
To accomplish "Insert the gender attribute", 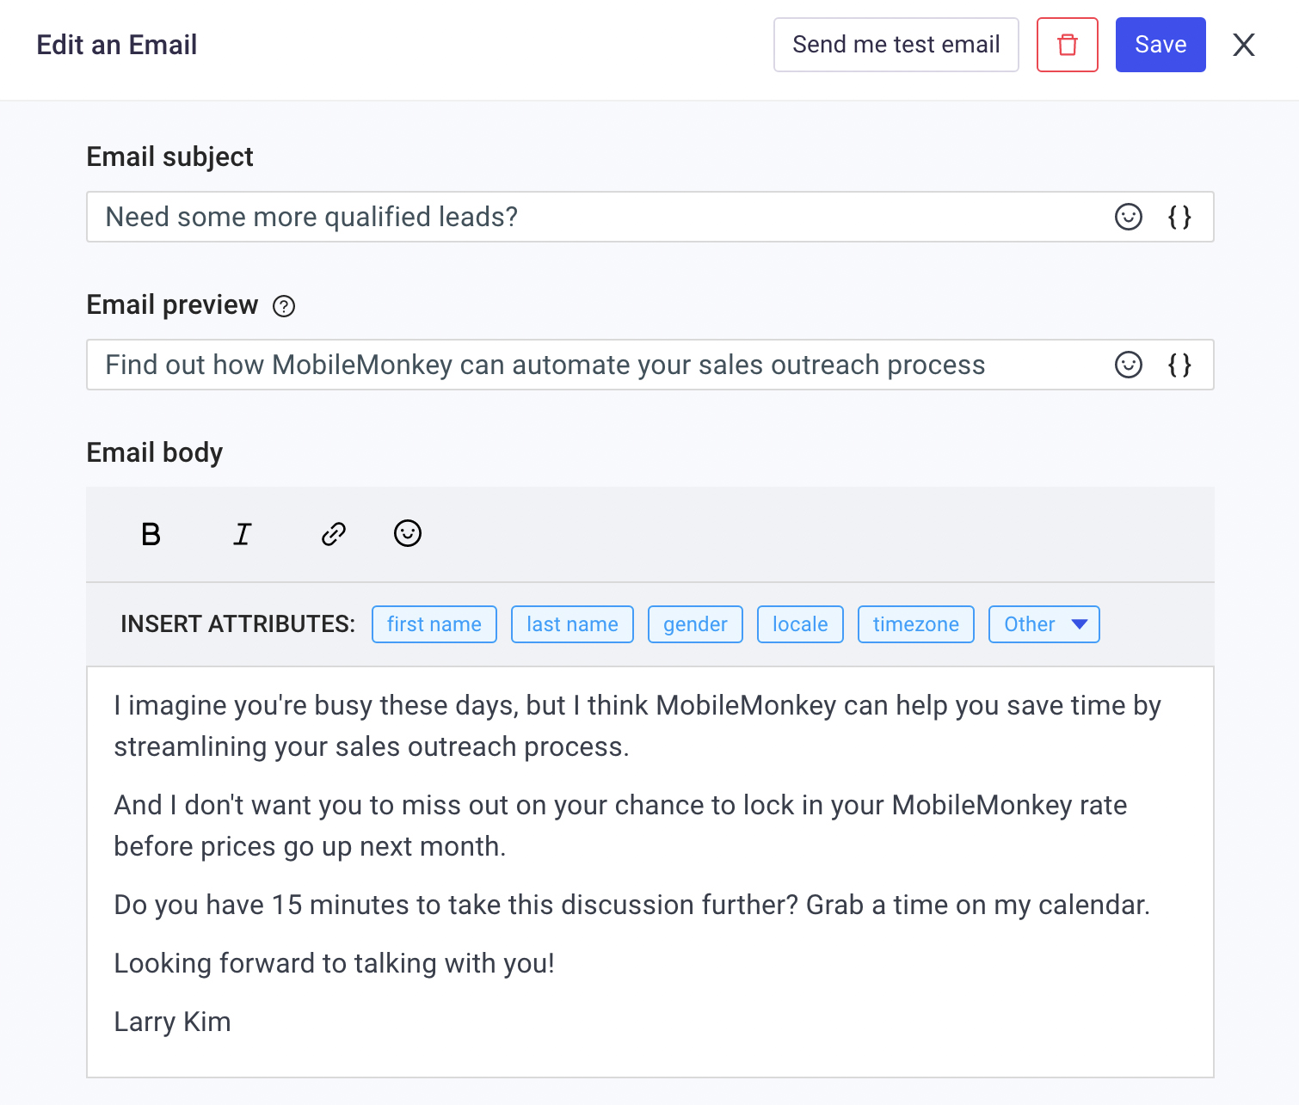I will pos(695,624).
